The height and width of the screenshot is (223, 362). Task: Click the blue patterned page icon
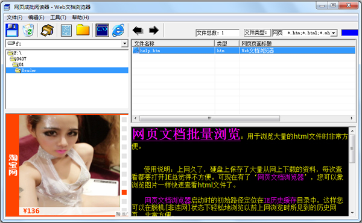[x=66, y=30]
